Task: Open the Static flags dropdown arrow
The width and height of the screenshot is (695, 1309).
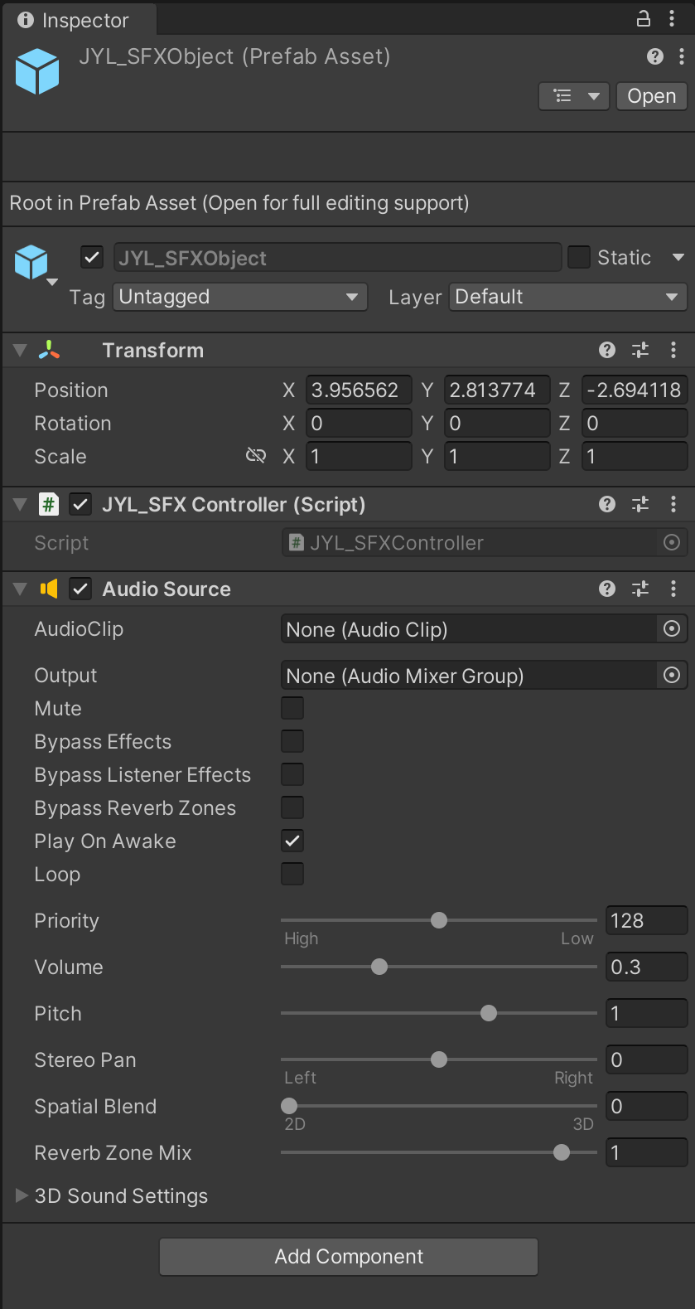Action: tap(678, 257)
